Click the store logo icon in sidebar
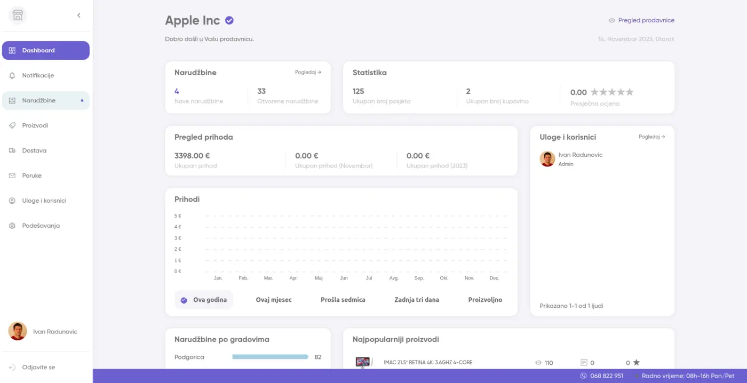This screenshot has width=747, height=383. pos(18,15)
